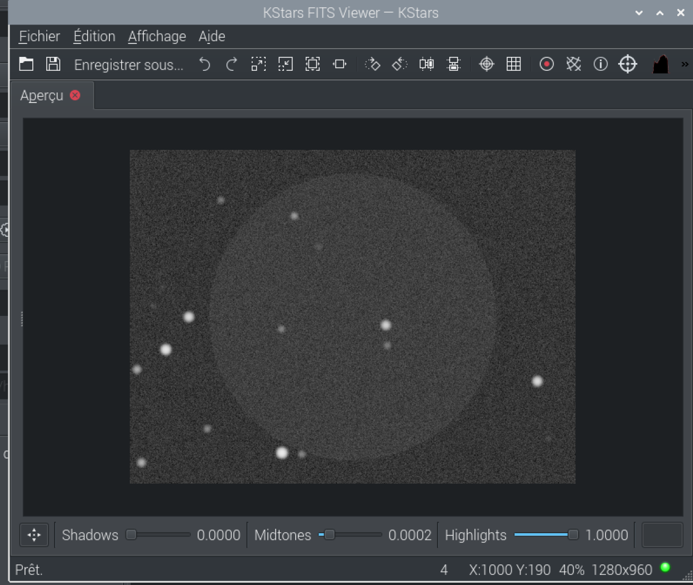Viewport: 693px width, 585px height.
Task: Zoom in with the expand toolbar icon
Action: pyautogui.click(x=258, y=64)
